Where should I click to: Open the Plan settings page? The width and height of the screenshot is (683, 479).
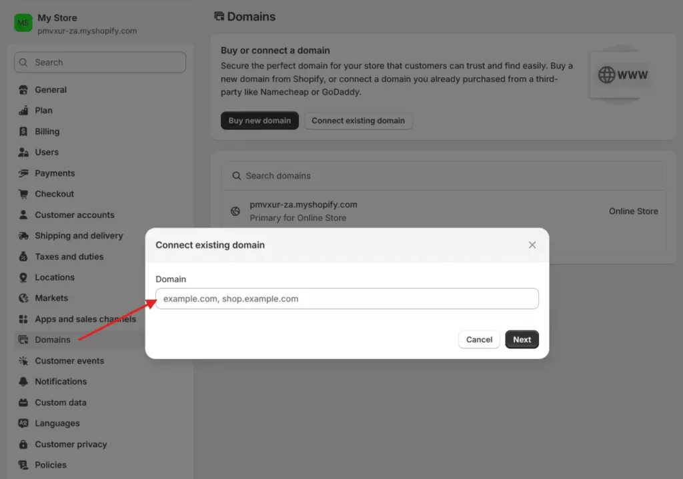43,111
